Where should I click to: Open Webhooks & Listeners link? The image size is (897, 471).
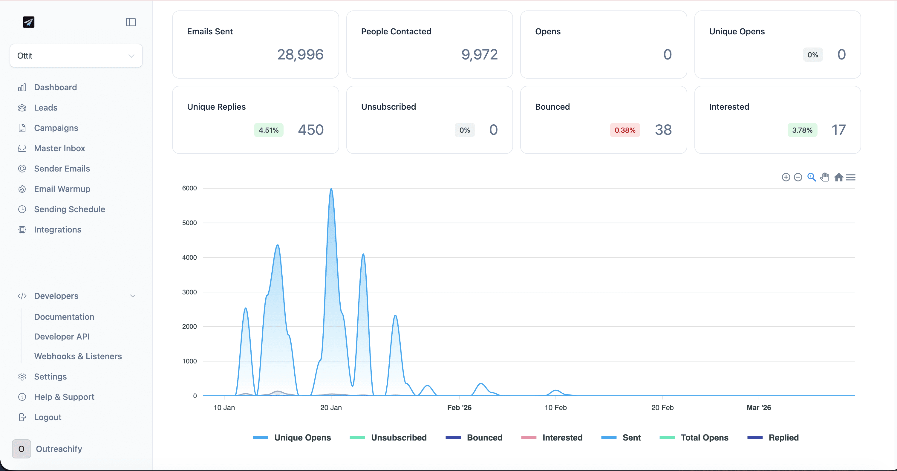(x=78, y=356)
